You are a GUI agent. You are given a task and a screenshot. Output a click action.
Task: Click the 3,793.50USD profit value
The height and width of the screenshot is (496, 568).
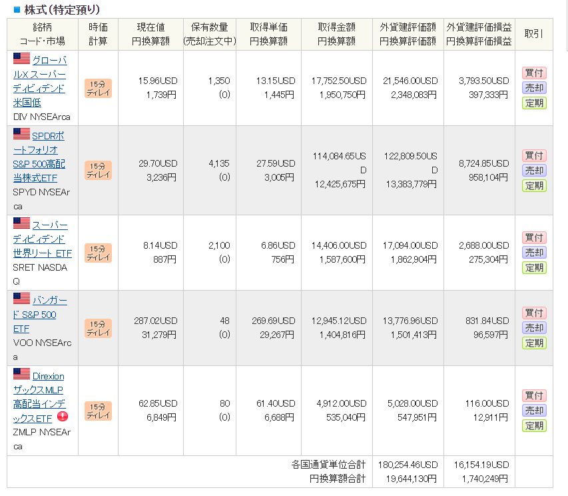[484, 81]
